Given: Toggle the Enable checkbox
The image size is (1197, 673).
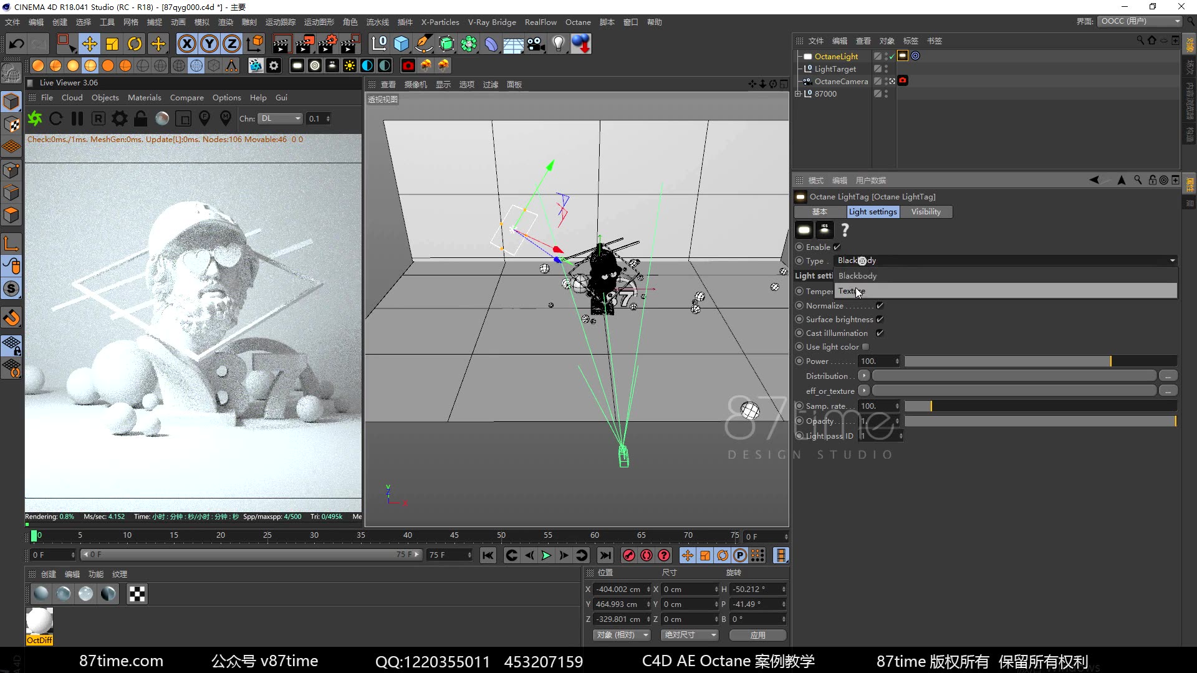Looking at the screenshot, I should (x=837, y=247).
